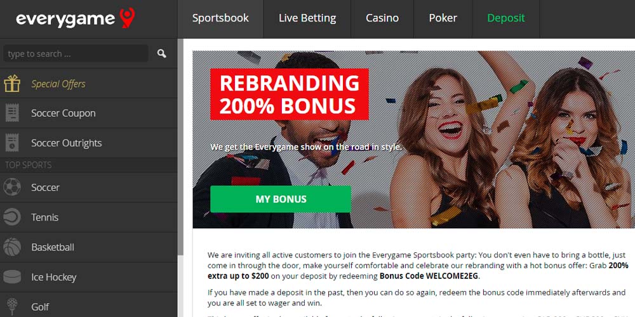Image resolution: width=635 pixels, height=317 pixels.
Task: Click the basketball icon
Action: point(12,247)
